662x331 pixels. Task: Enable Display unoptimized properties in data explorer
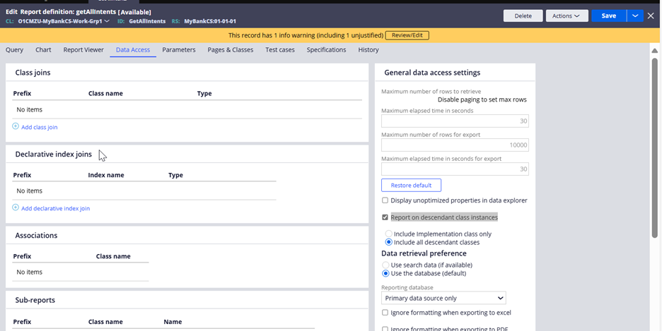[385, 200]
